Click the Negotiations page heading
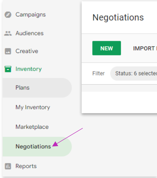 point(118,17)
